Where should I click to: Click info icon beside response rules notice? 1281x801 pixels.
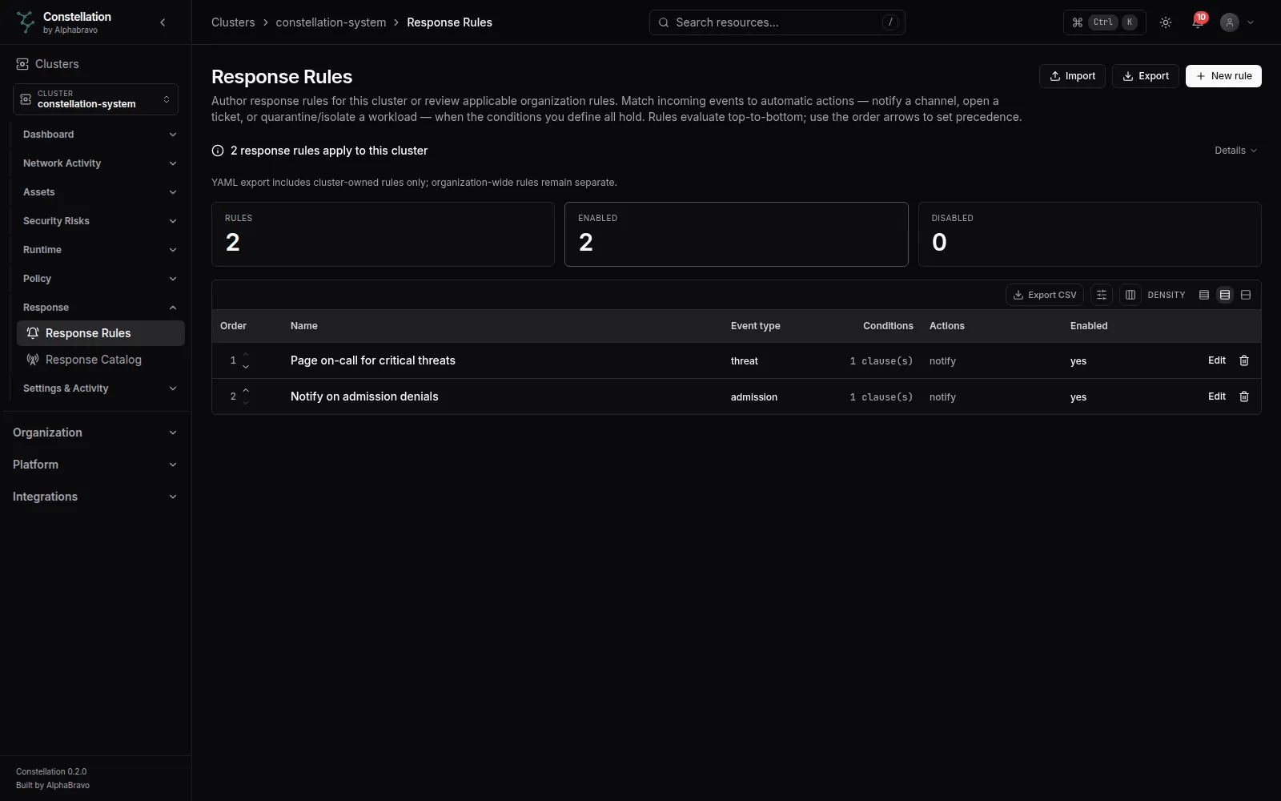[x=218, y=151]
